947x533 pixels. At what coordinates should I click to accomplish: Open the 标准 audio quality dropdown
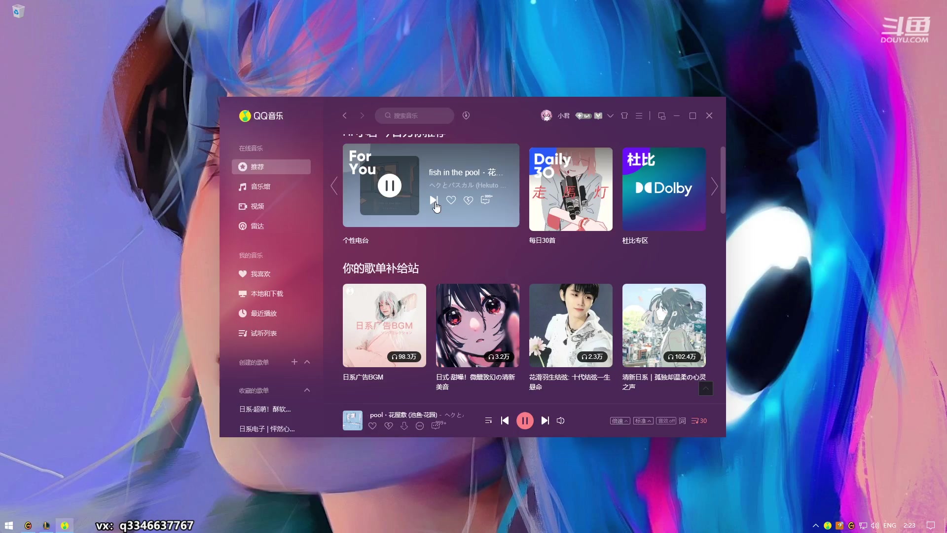[x=643, y=421]
